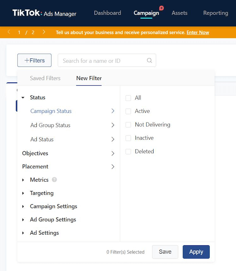The height and width of the screenshot is (271, 236).
Task: Go to next banner with right arrow
Action: (x=44, y=32)
